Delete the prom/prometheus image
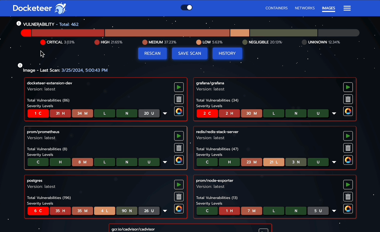Screen dimensions: 380x232 179,148
